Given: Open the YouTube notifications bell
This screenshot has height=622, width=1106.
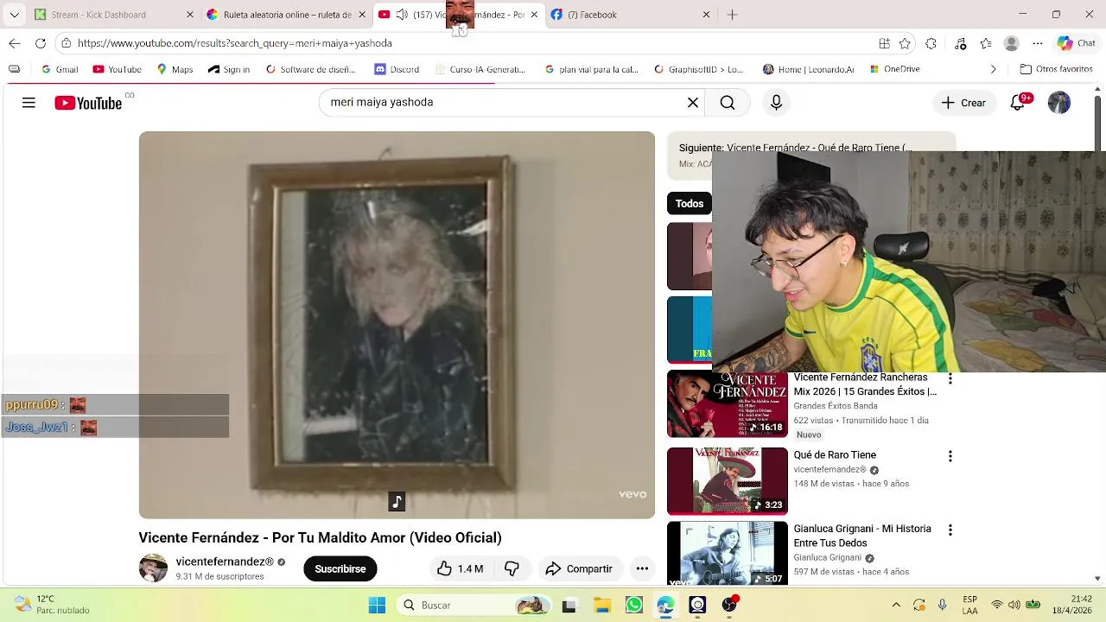Looking at the screenshot, I should [x=1018, y=103].
